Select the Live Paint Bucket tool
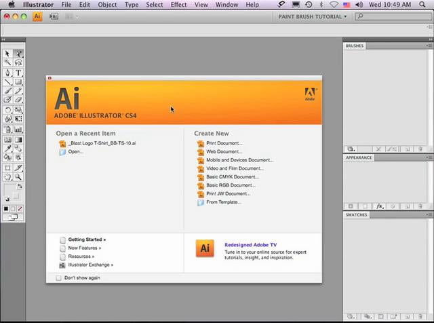The image size is (434, 323). [7, 157]
